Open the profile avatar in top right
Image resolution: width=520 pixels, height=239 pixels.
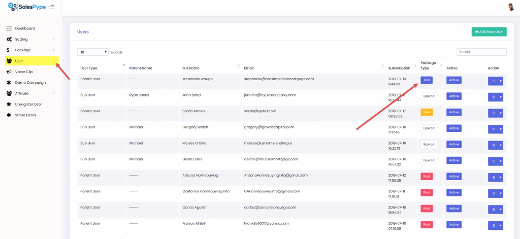pos(511,7)
